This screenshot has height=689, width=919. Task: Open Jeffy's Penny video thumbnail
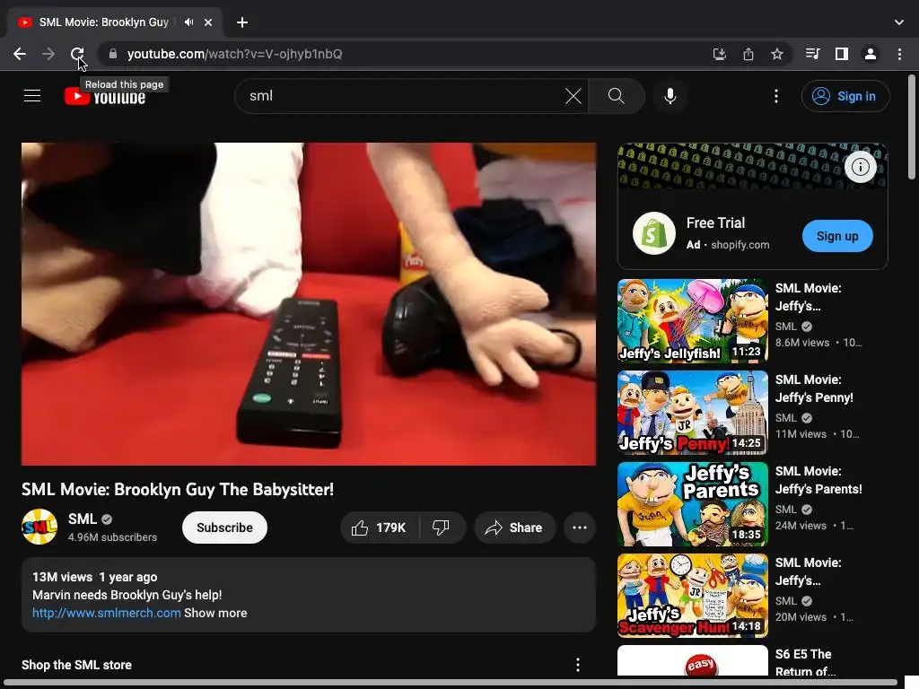click(692, 412)
